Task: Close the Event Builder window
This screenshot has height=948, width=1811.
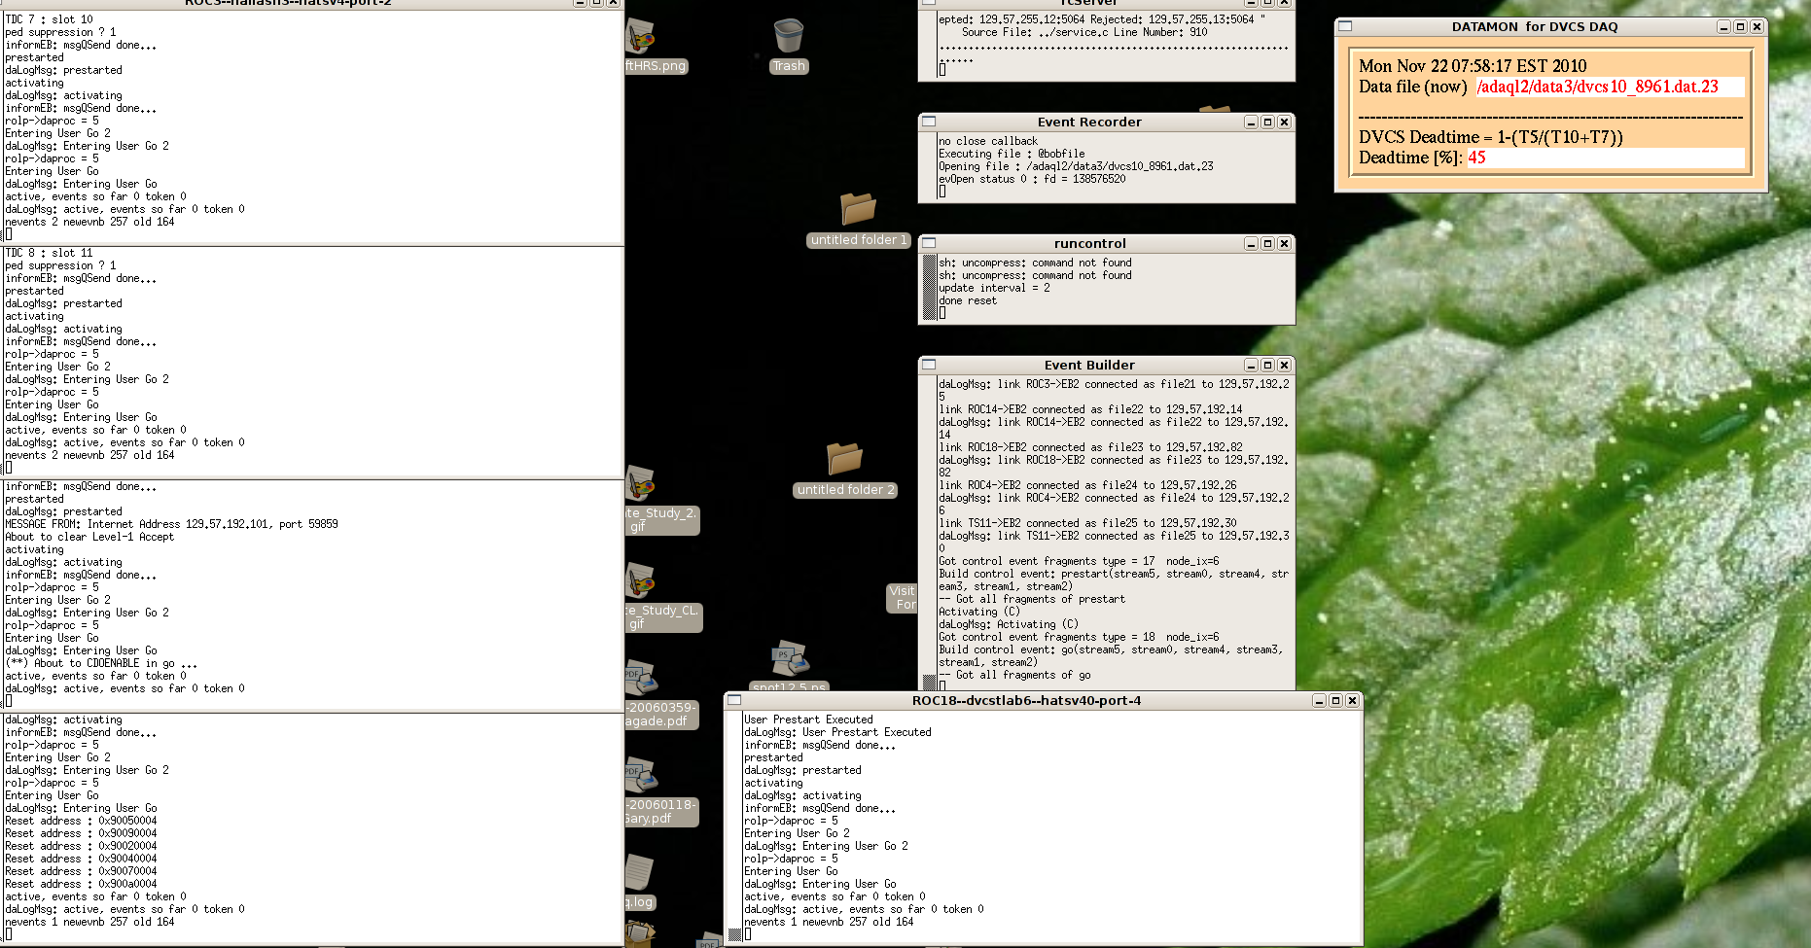Action: [x=1284, y=365]
